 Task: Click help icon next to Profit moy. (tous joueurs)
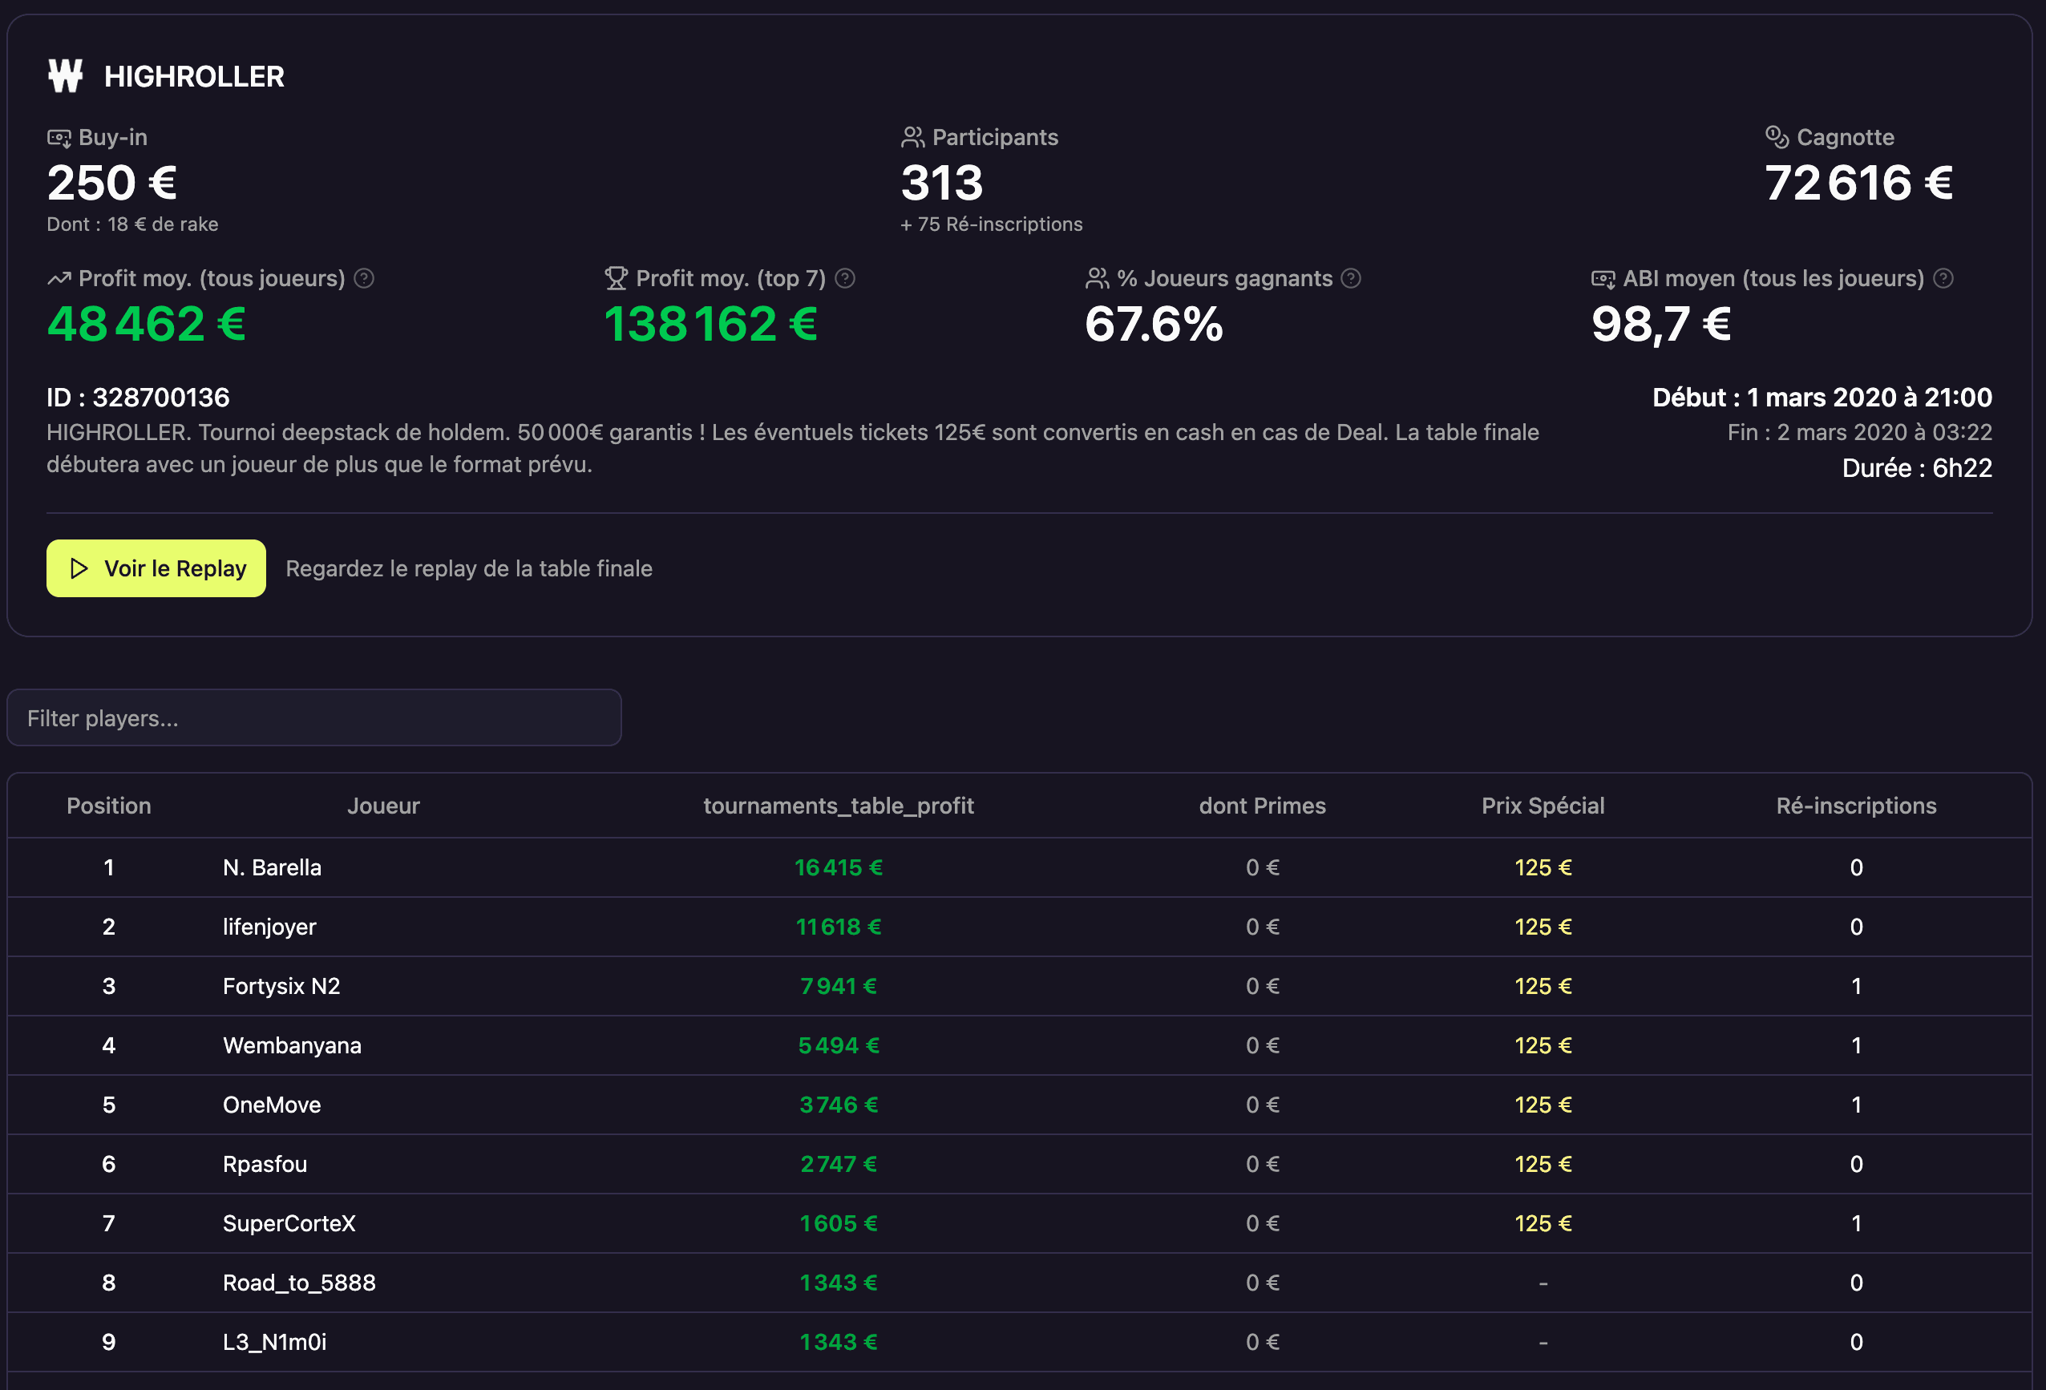(364, 278)
